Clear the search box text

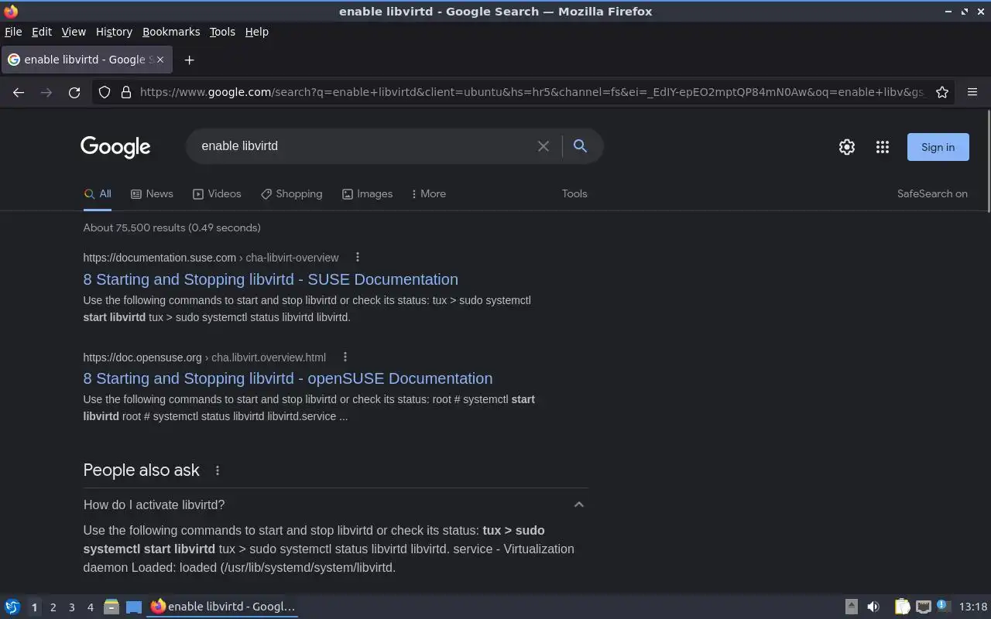(544, 146)
